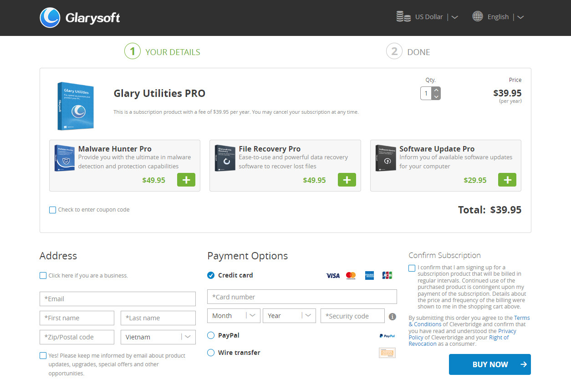This screenshot has height=384, width=571.
Task: Click the Total: $39.95 text
Action: 489,210
